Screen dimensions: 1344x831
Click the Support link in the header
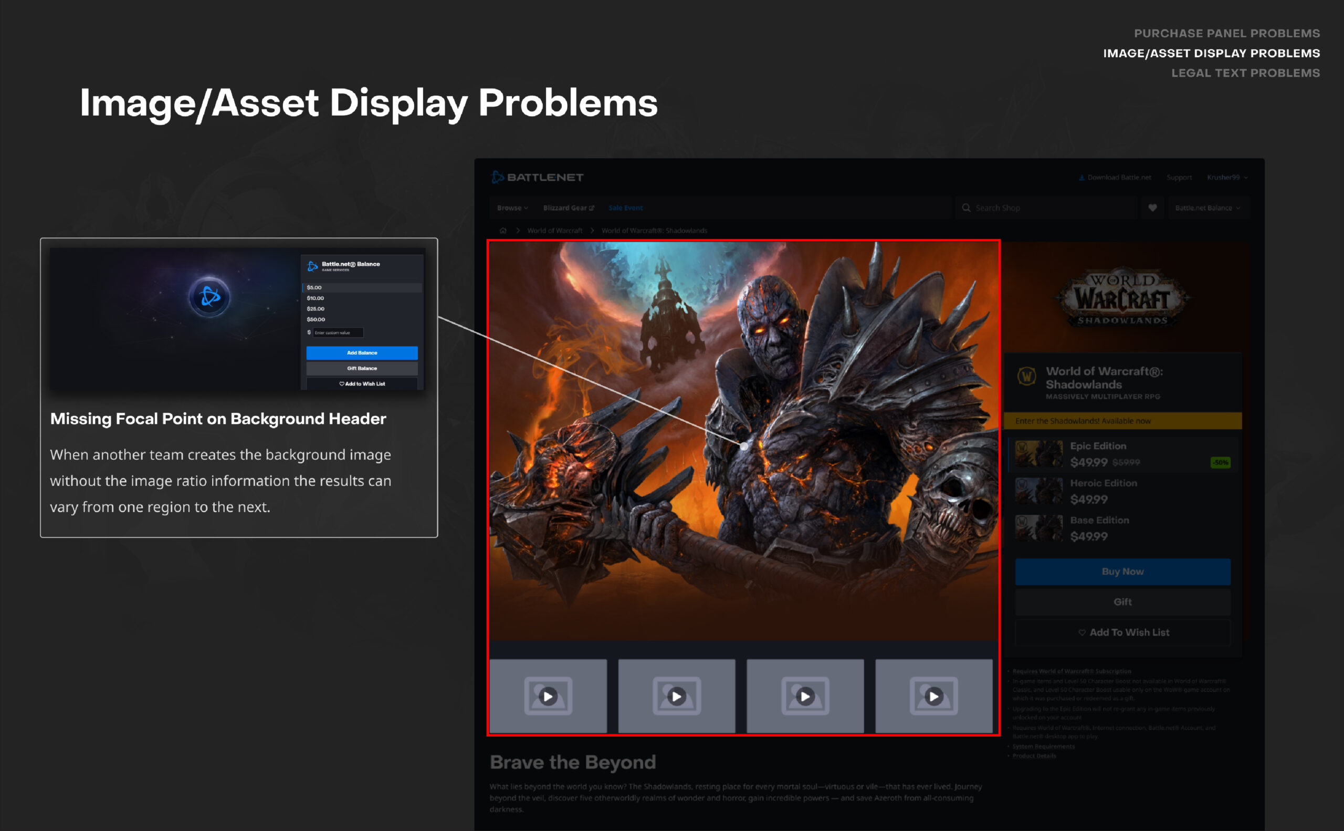[x=1179, y=178]
